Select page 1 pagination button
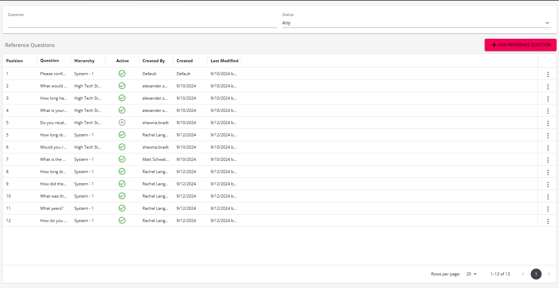This screenshot has height=288, width=559. [536, 274]
